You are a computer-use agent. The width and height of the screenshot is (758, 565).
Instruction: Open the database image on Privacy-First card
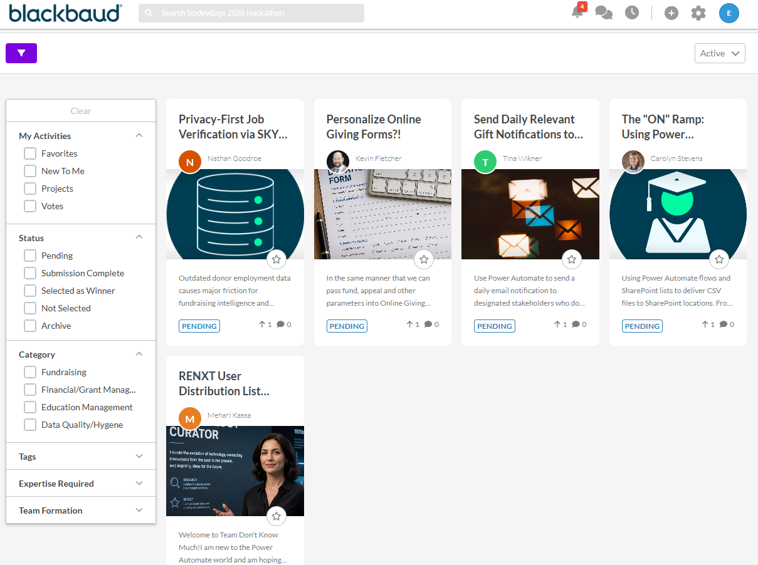(x=235, y=214)
